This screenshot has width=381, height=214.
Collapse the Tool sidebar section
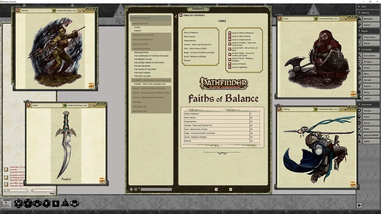click(x=368, y=7)
